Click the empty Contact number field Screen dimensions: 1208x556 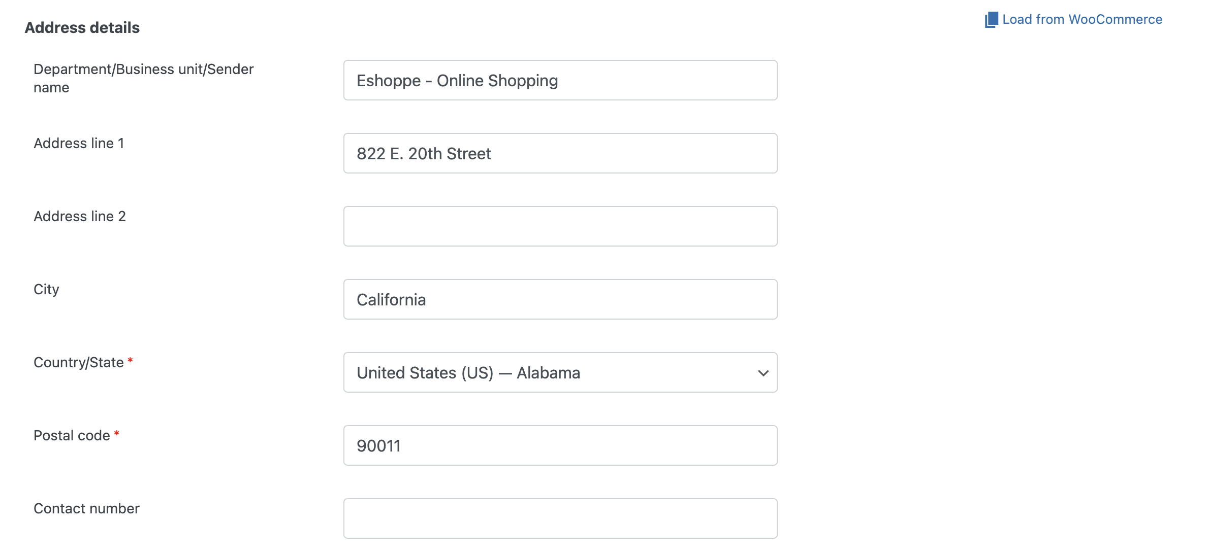[560, 518]
